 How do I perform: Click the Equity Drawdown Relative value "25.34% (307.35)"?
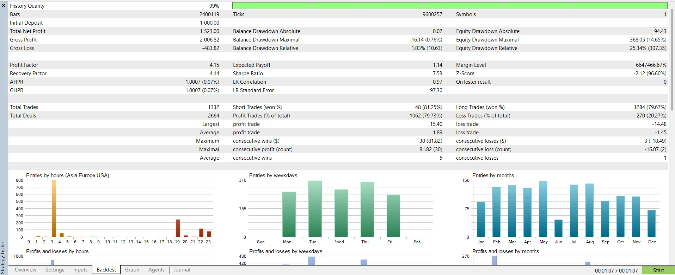point(648,48)
